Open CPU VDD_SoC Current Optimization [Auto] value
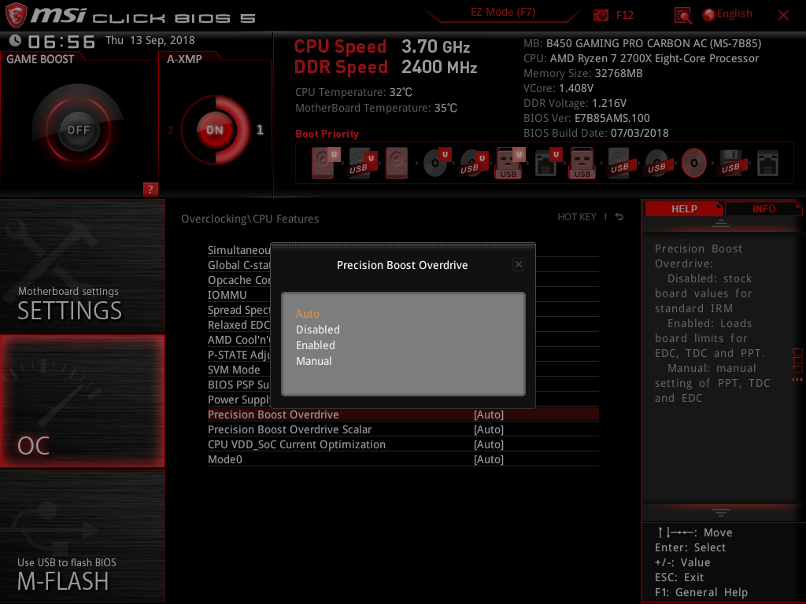 point(488,444)
